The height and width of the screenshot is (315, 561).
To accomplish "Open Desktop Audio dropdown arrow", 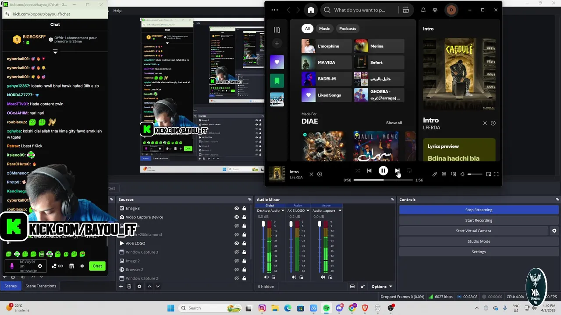I will coord(283,210).
